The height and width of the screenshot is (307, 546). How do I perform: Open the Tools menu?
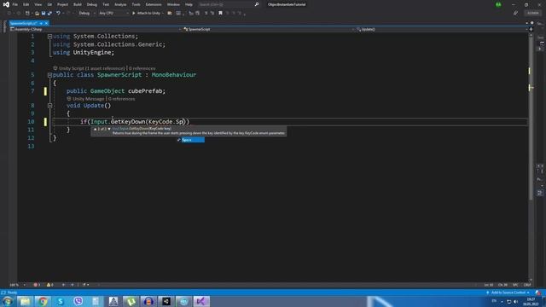[x=136, y=4]
